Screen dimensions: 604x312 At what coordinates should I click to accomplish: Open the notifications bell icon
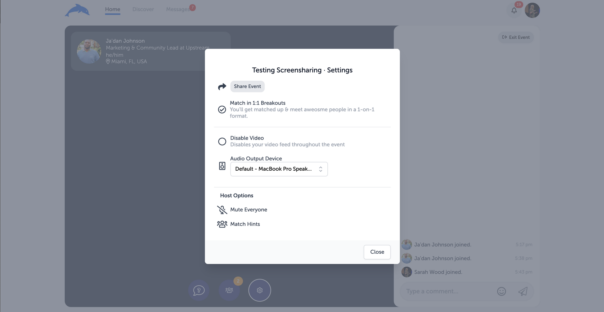pyautogui.click(x=514, y=11)
